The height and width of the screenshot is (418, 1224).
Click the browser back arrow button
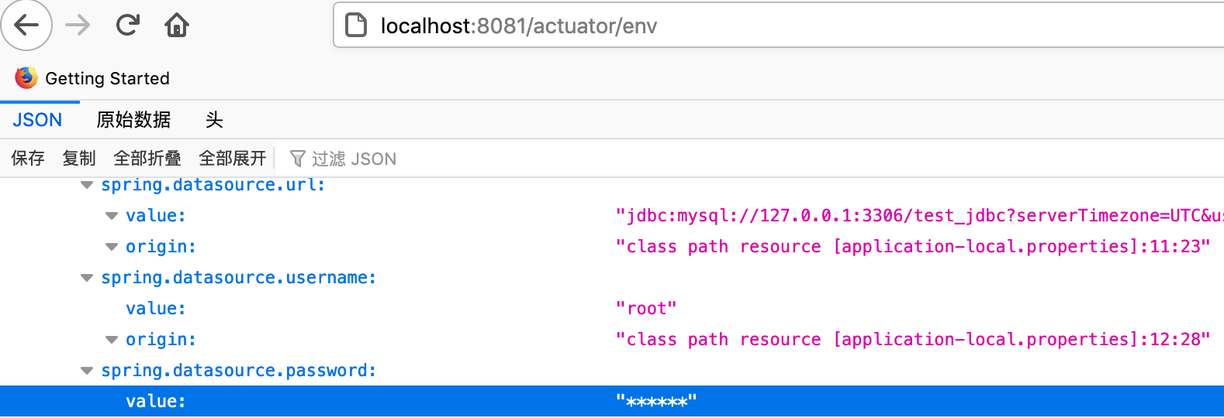[26, 26]
